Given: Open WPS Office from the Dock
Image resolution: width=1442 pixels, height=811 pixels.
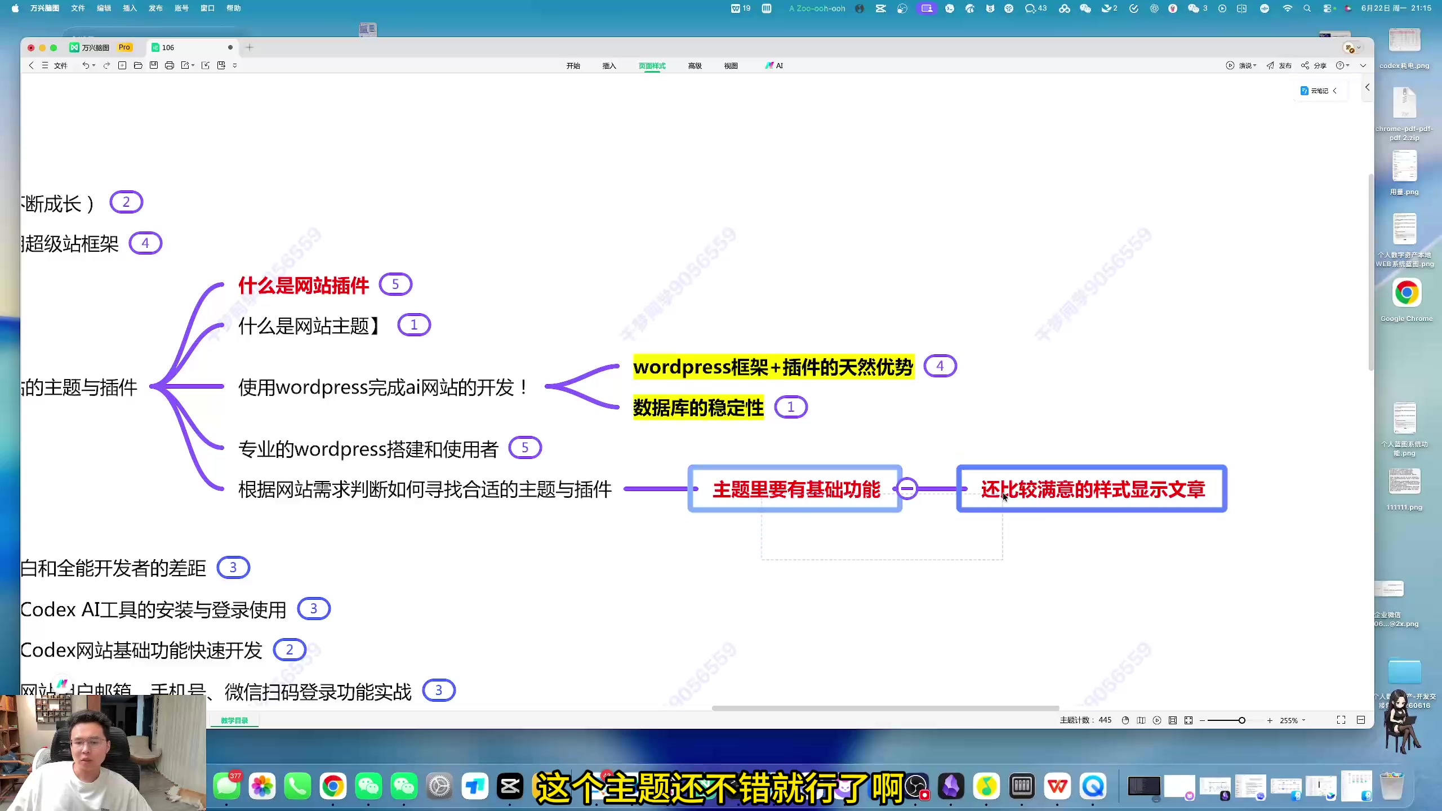Looking at the screenshot, I should pyautogui.click(x=1057, y=786).
